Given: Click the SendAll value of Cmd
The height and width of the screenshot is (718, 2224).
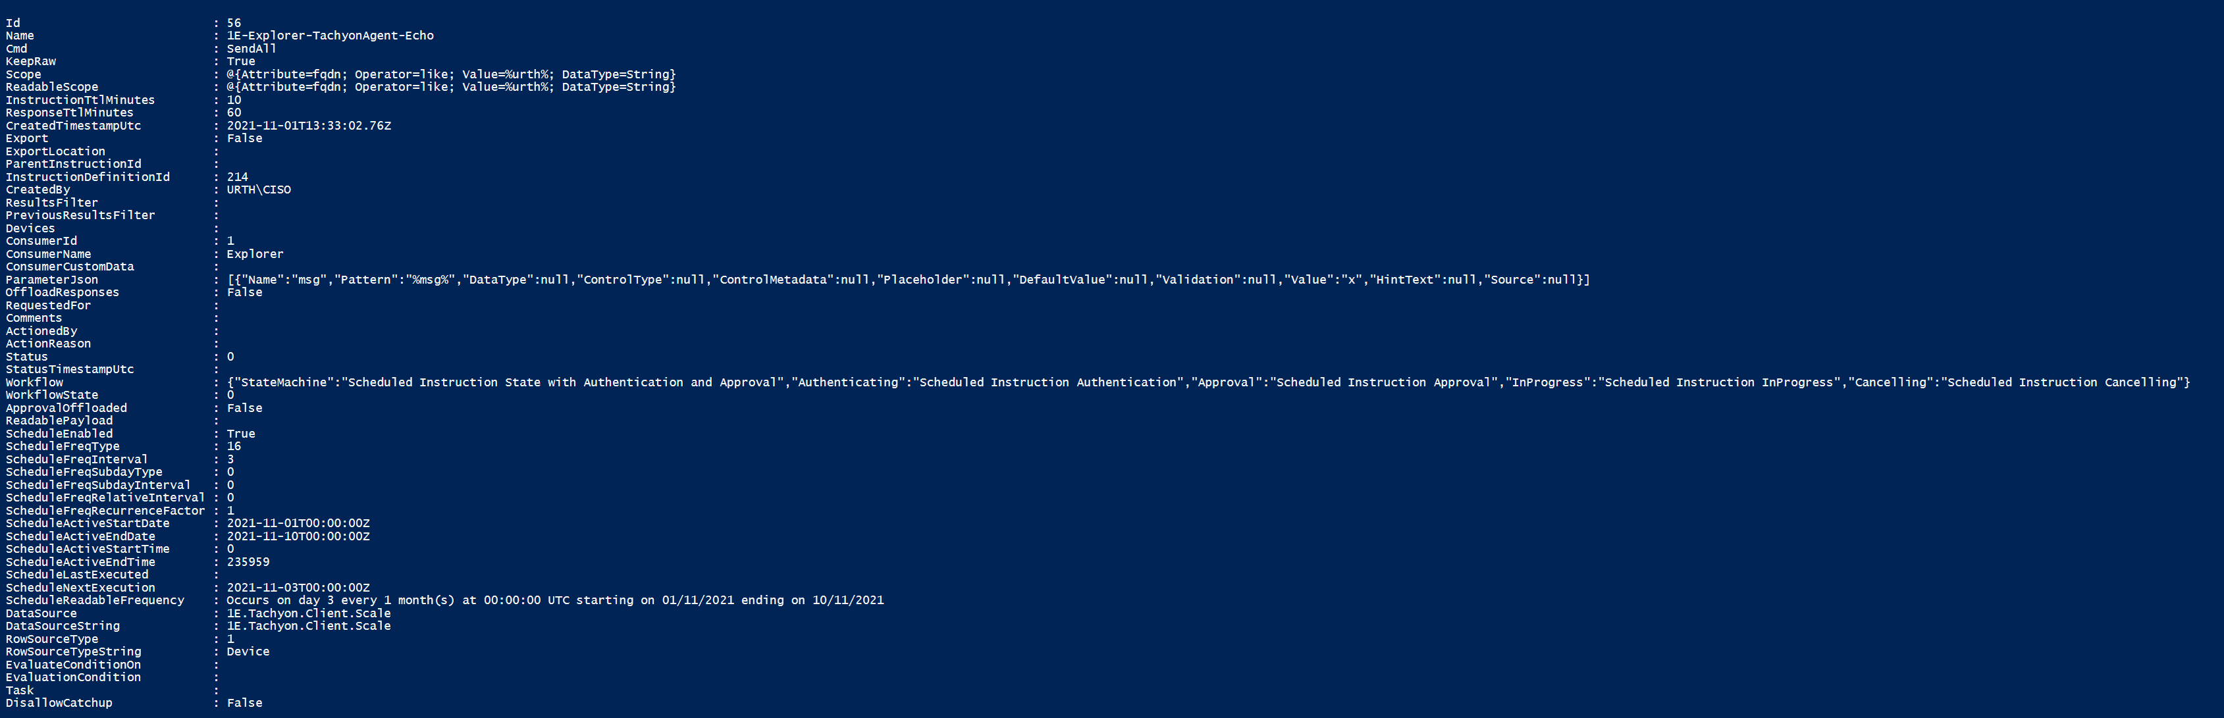Looking at the screenshot, I should [252, 48].
